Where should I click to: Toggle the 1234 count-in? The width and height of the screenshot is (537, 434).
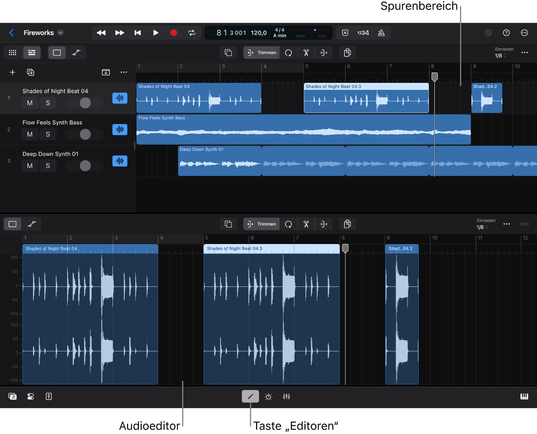pos(363,33)
